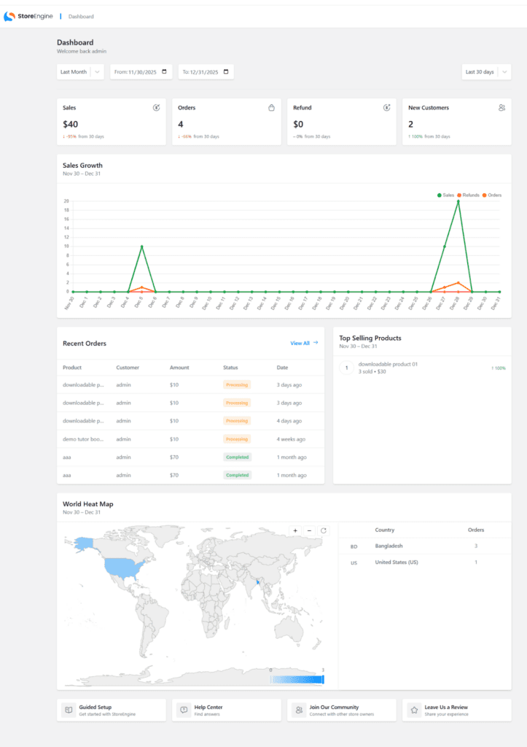Open calendar picker in To date field
The image size is (527, 747).
226,72
